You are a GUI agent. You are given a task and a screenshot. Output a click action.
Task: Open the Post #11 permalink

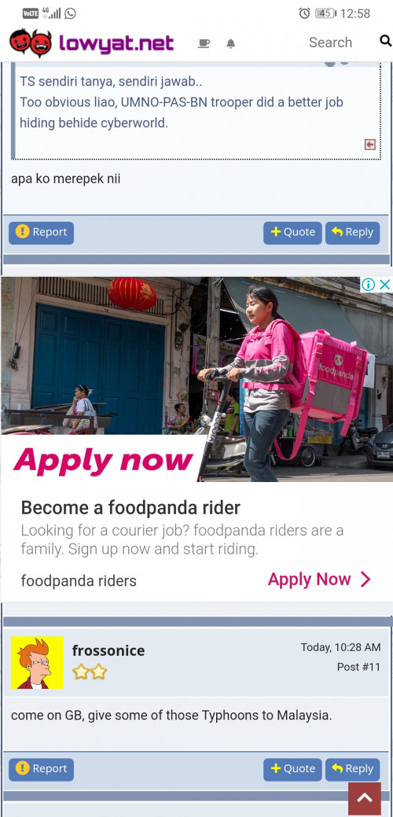(358, 667)
